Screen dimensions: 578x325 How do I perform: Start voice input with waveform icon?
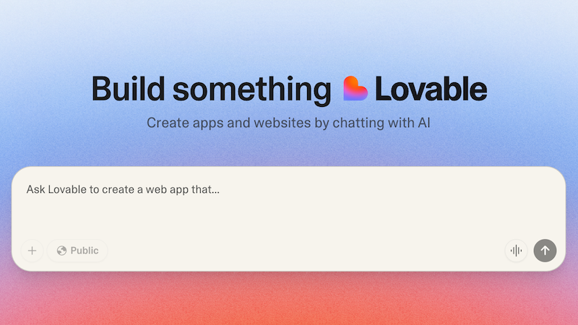click(516, 251)
